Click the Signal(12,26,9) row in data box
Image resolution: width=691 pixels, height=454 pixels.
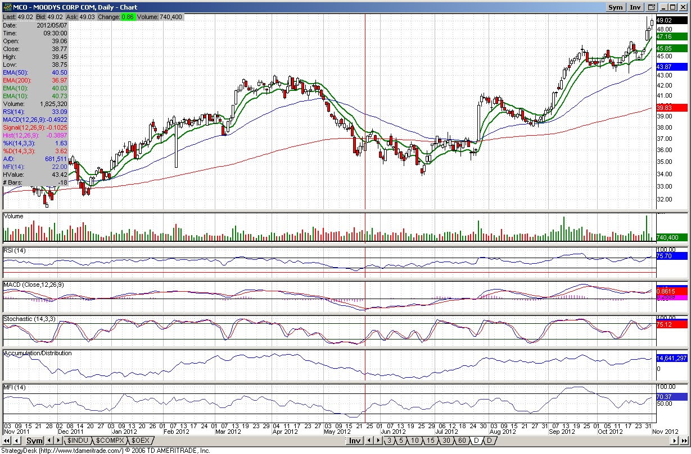click(x=35, y=127)
